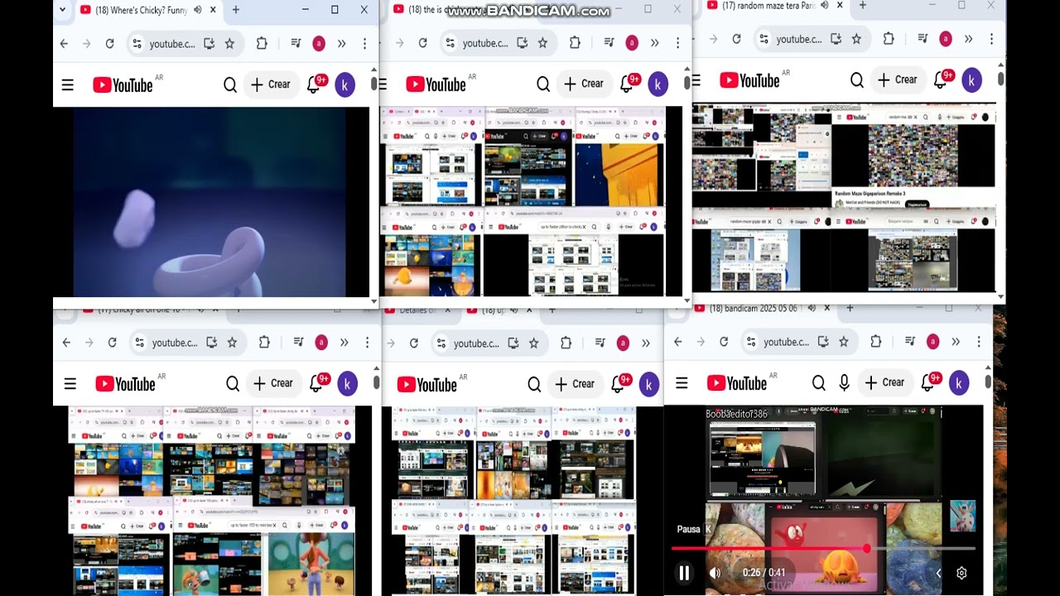Open Chrome three-dot menu in Where's Chicky window
Viewport: 1060px width, 596px height.
pyautogui.click(x=364, y=44)
